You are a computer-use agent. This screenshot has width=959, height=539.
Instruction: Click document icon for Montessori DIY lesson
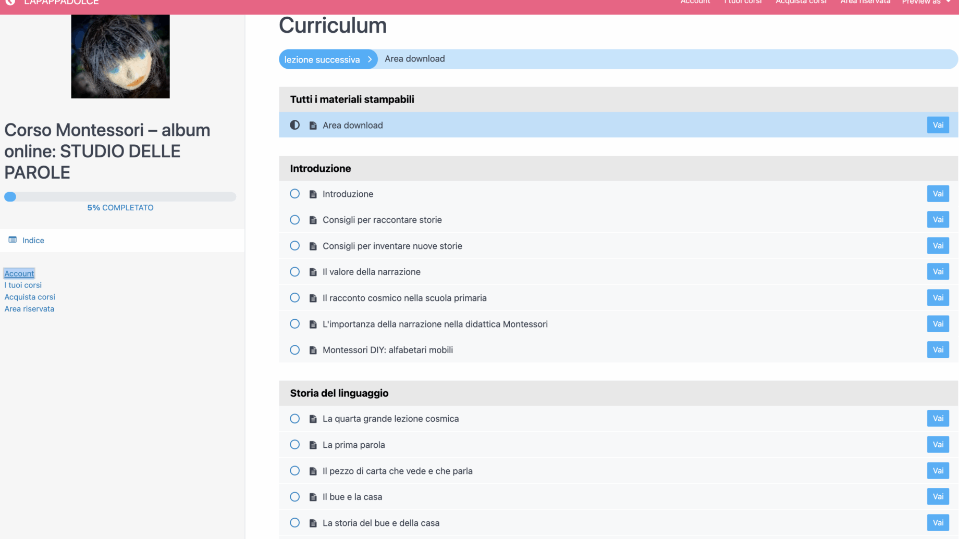click(313, 350)
